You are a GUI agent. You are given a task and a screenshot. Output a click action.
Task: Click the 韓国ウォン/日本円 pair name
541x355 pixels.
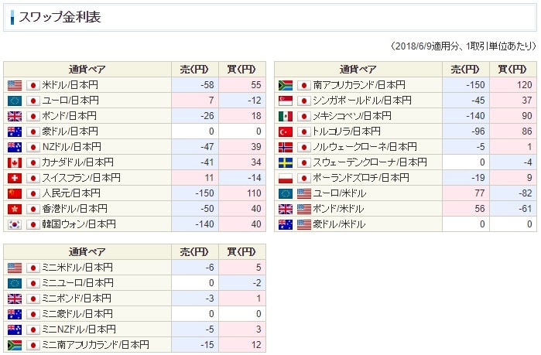tap(79, 224)
